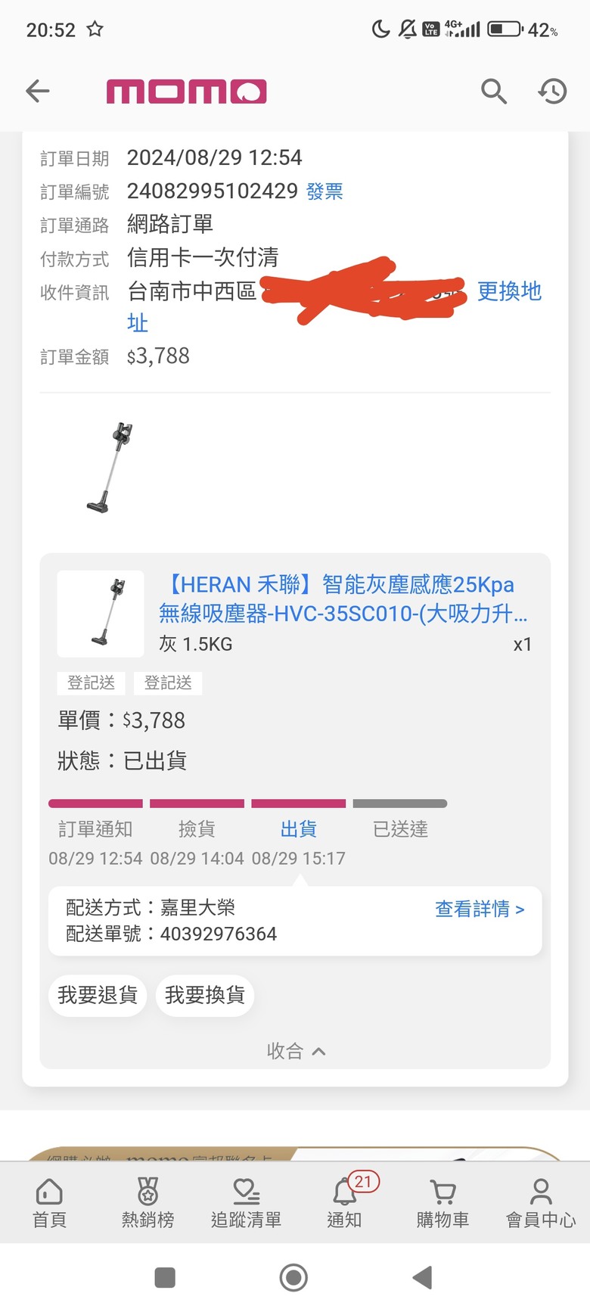Click the 發票 invoice link
This screenshot has width=590, height=1312.
tap(324, 191)
